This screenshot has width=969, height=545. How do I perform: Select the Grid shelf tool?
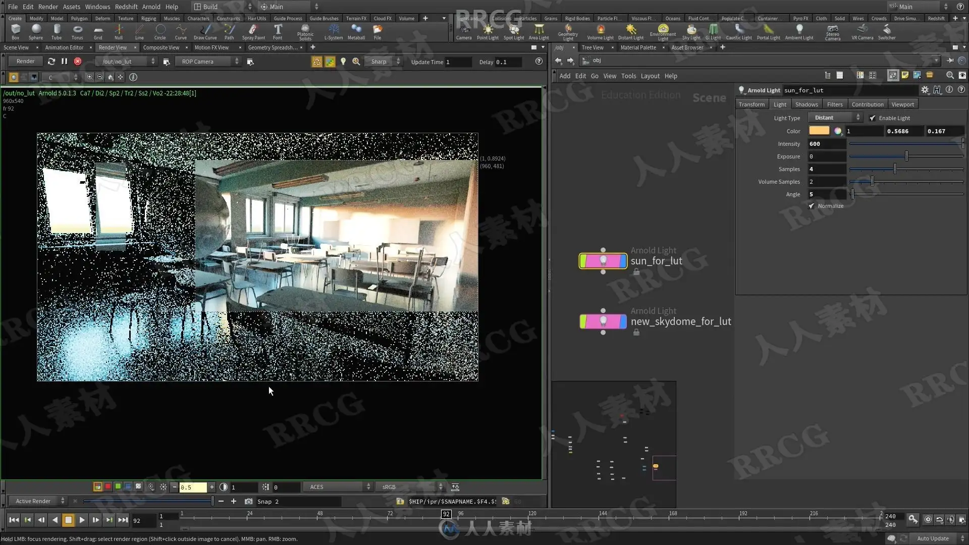coord(98,32)
